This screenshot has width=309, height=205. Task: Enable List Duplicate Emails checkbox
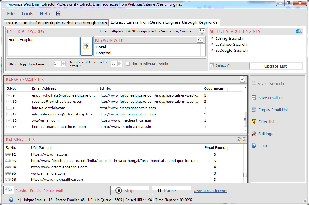coord(128,64)
